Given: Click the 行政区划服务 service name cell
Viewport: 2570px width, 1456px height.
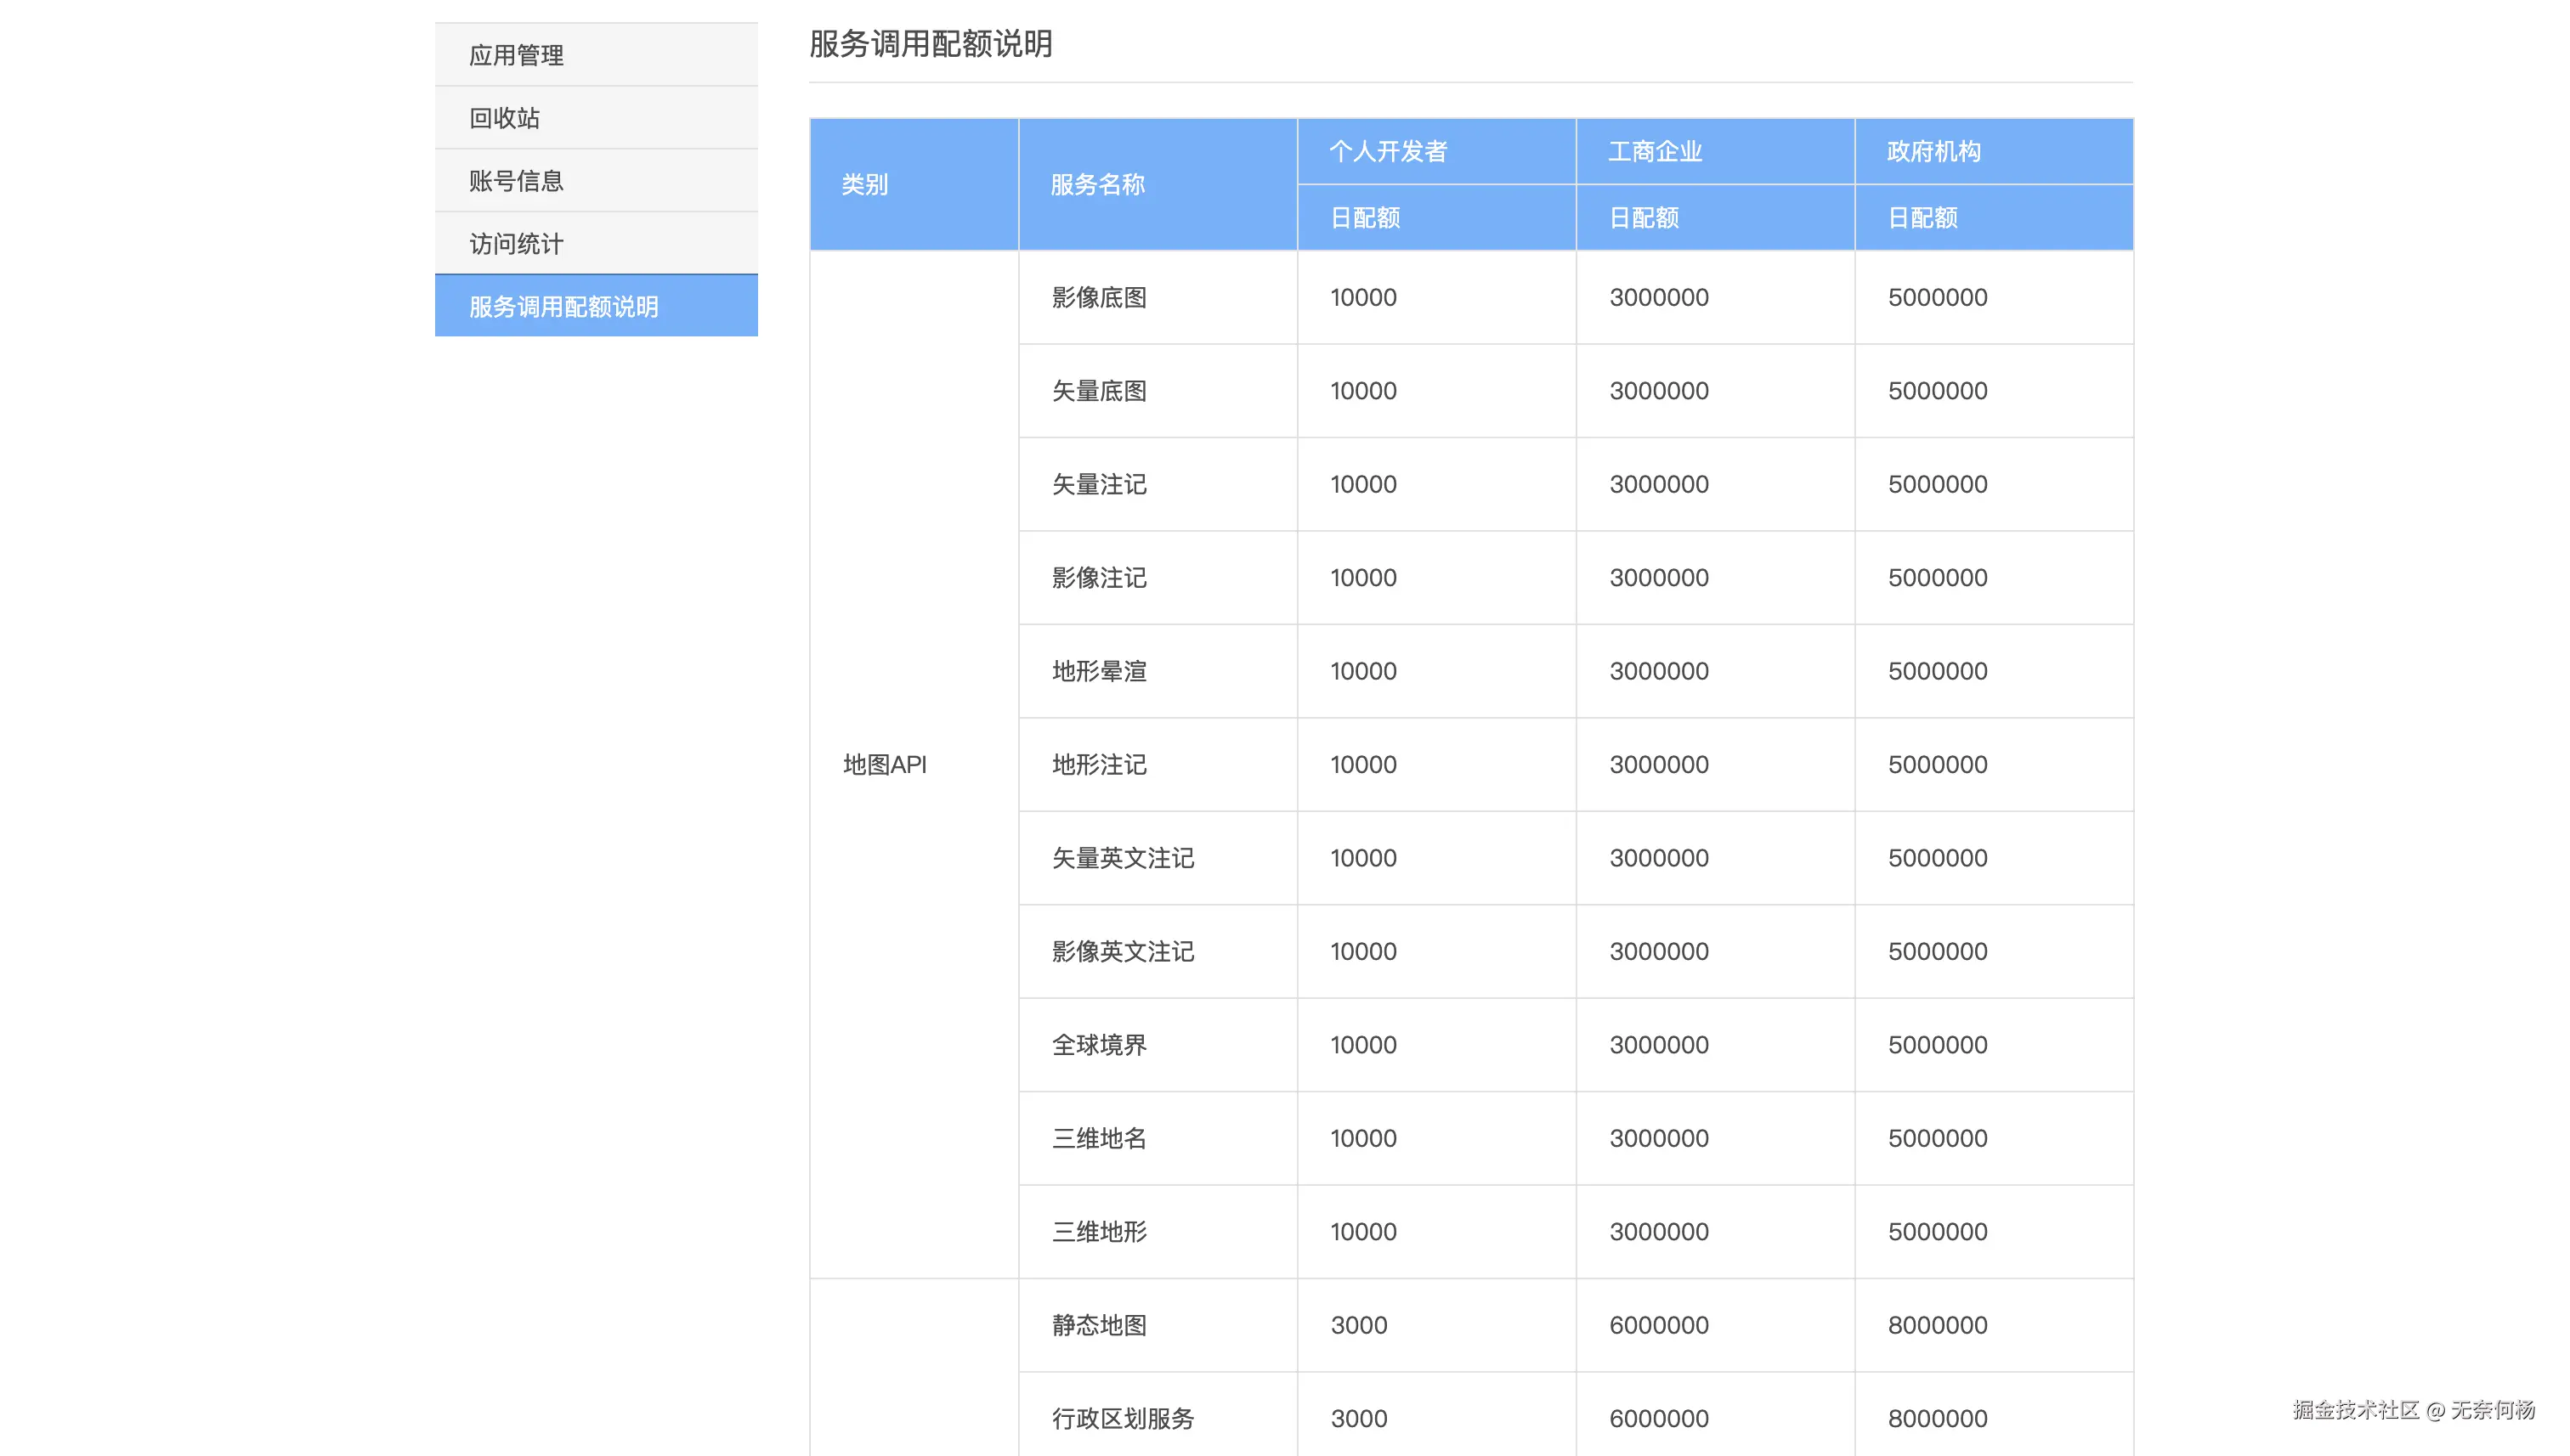Looking at the screenshot, I should point(1123,1418).
